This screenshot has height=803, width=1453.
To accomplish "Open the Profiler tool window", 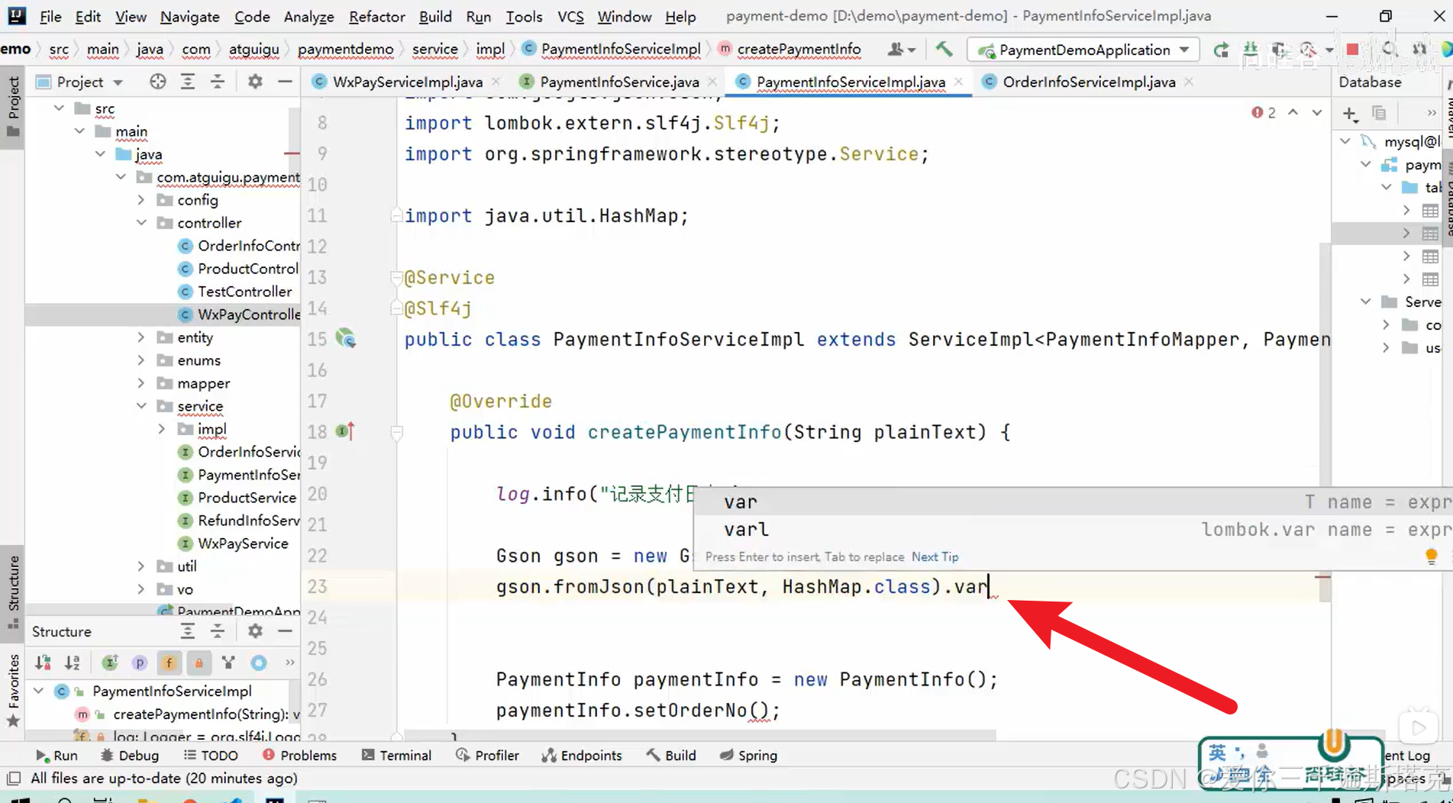I will 487,755.
